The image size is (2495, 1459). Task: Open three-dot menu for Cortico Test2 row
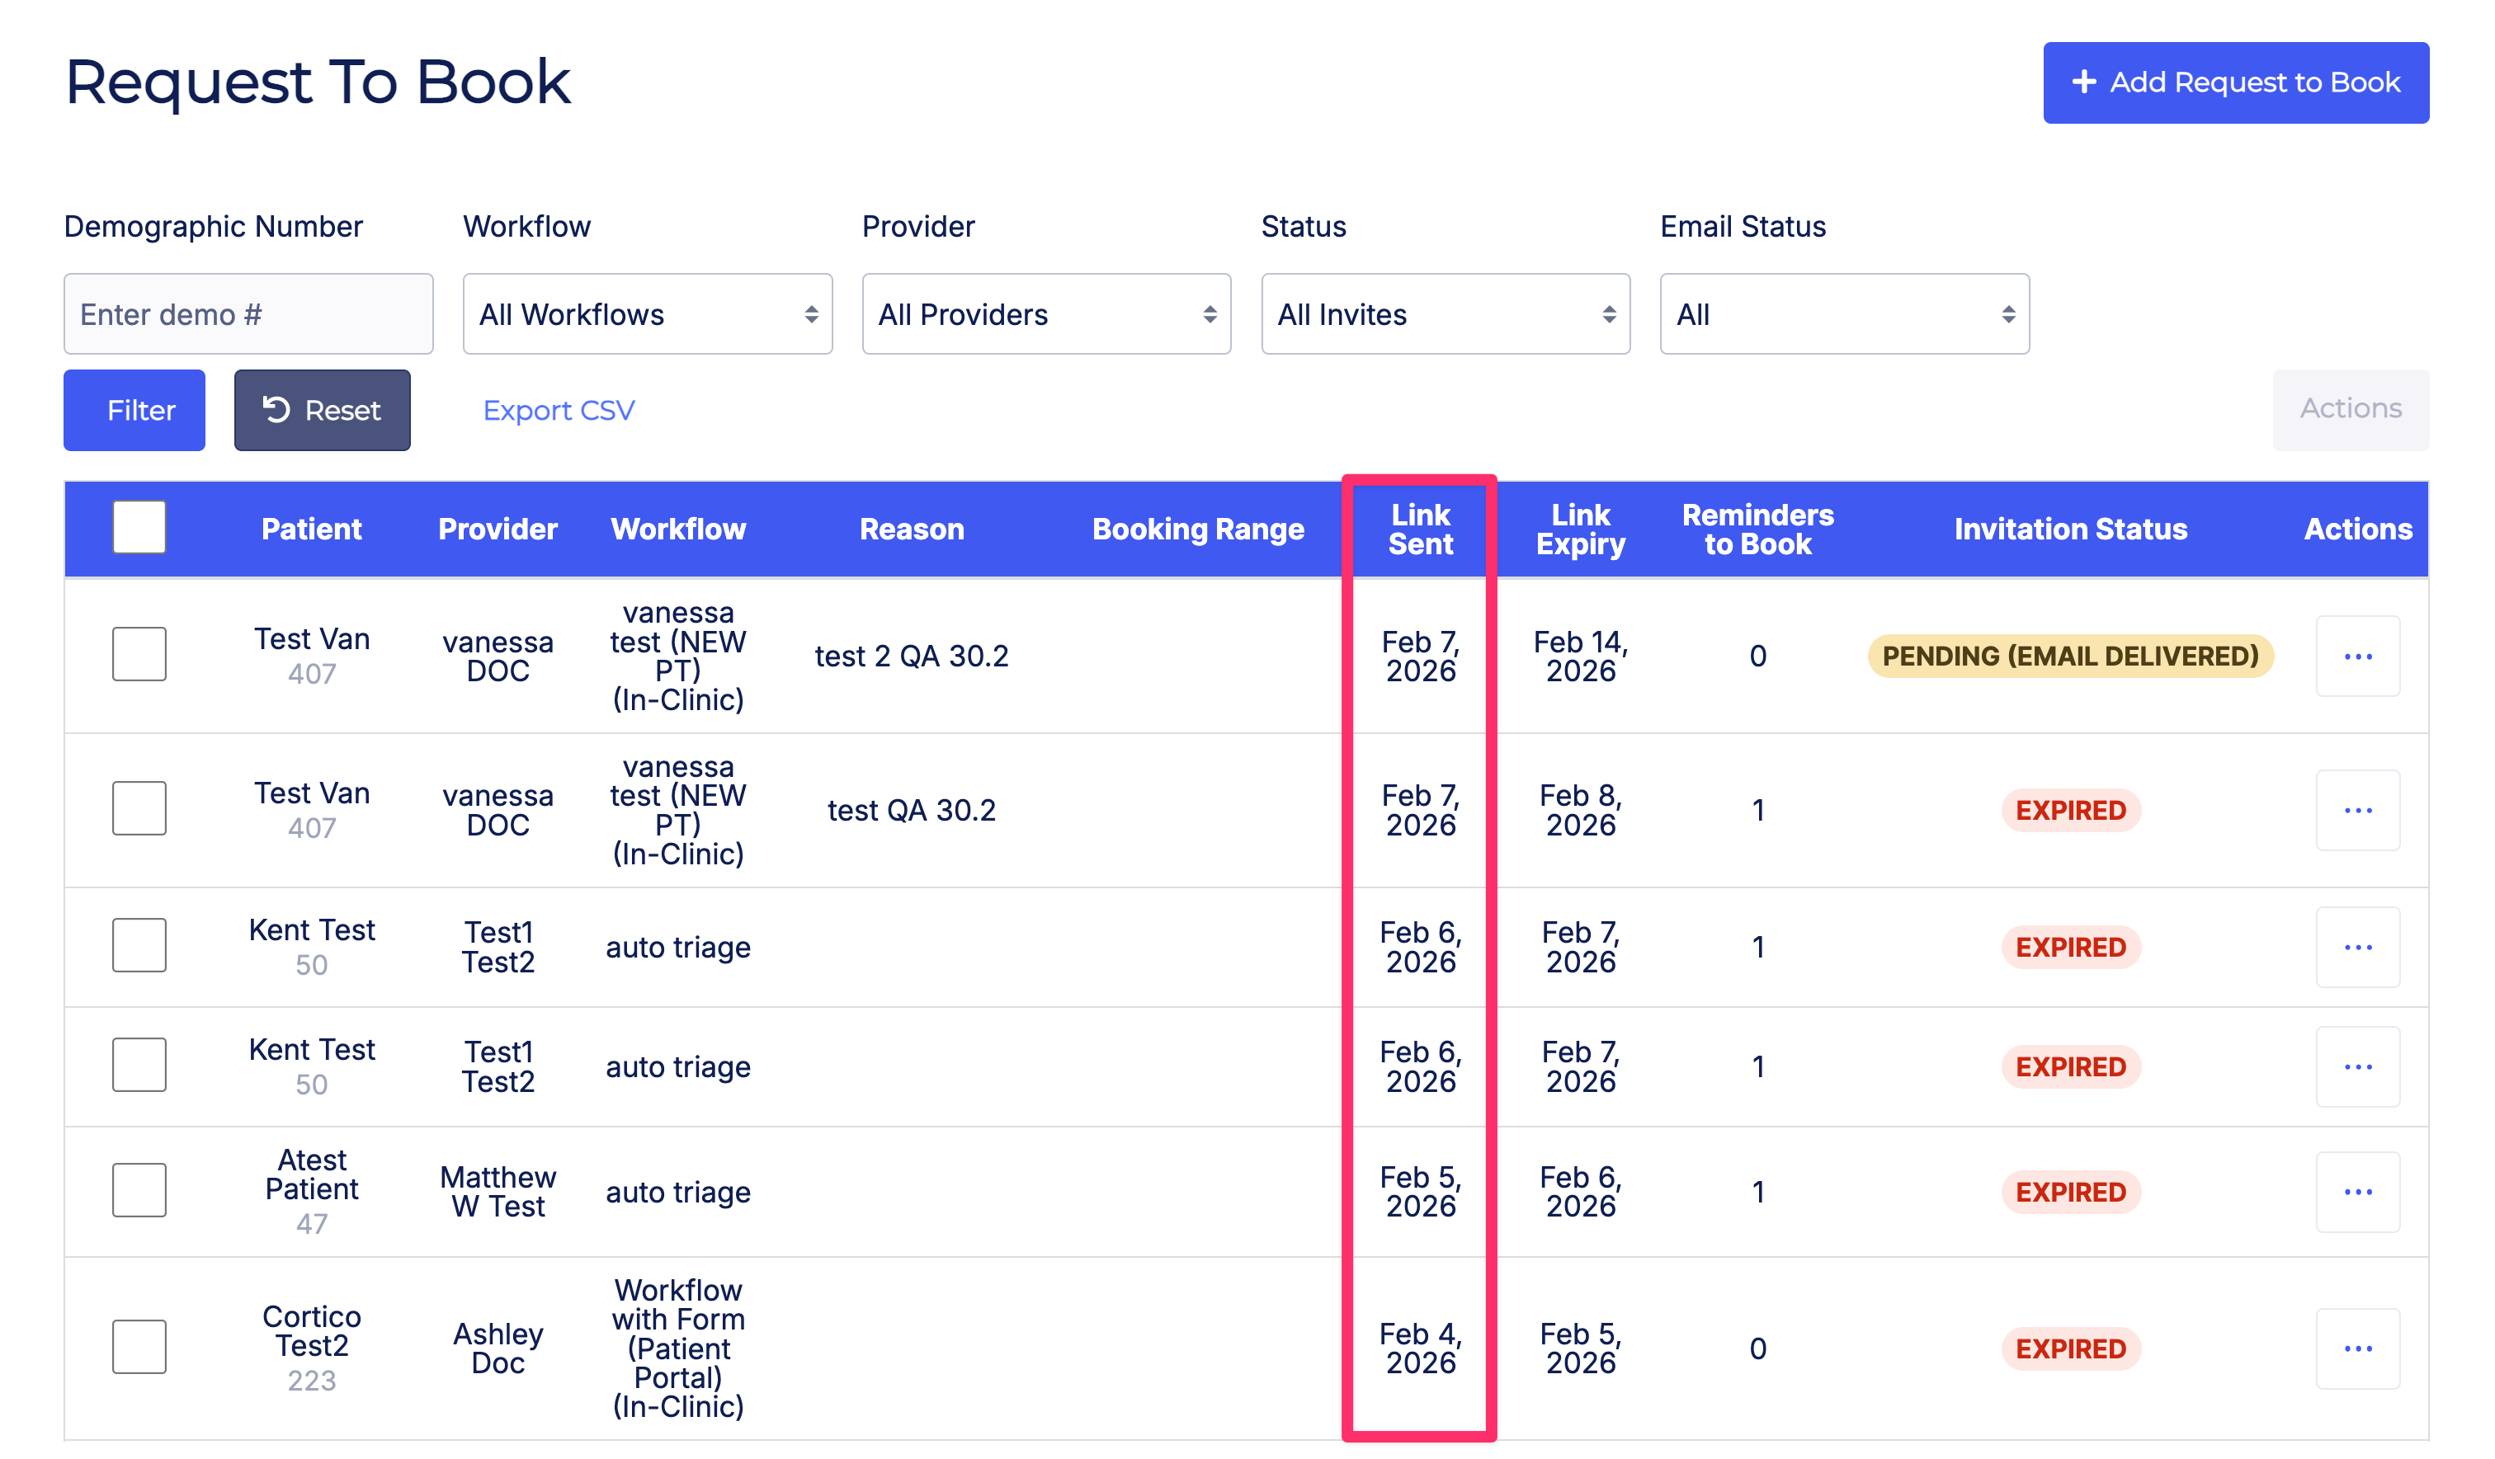point(2356,1348)
